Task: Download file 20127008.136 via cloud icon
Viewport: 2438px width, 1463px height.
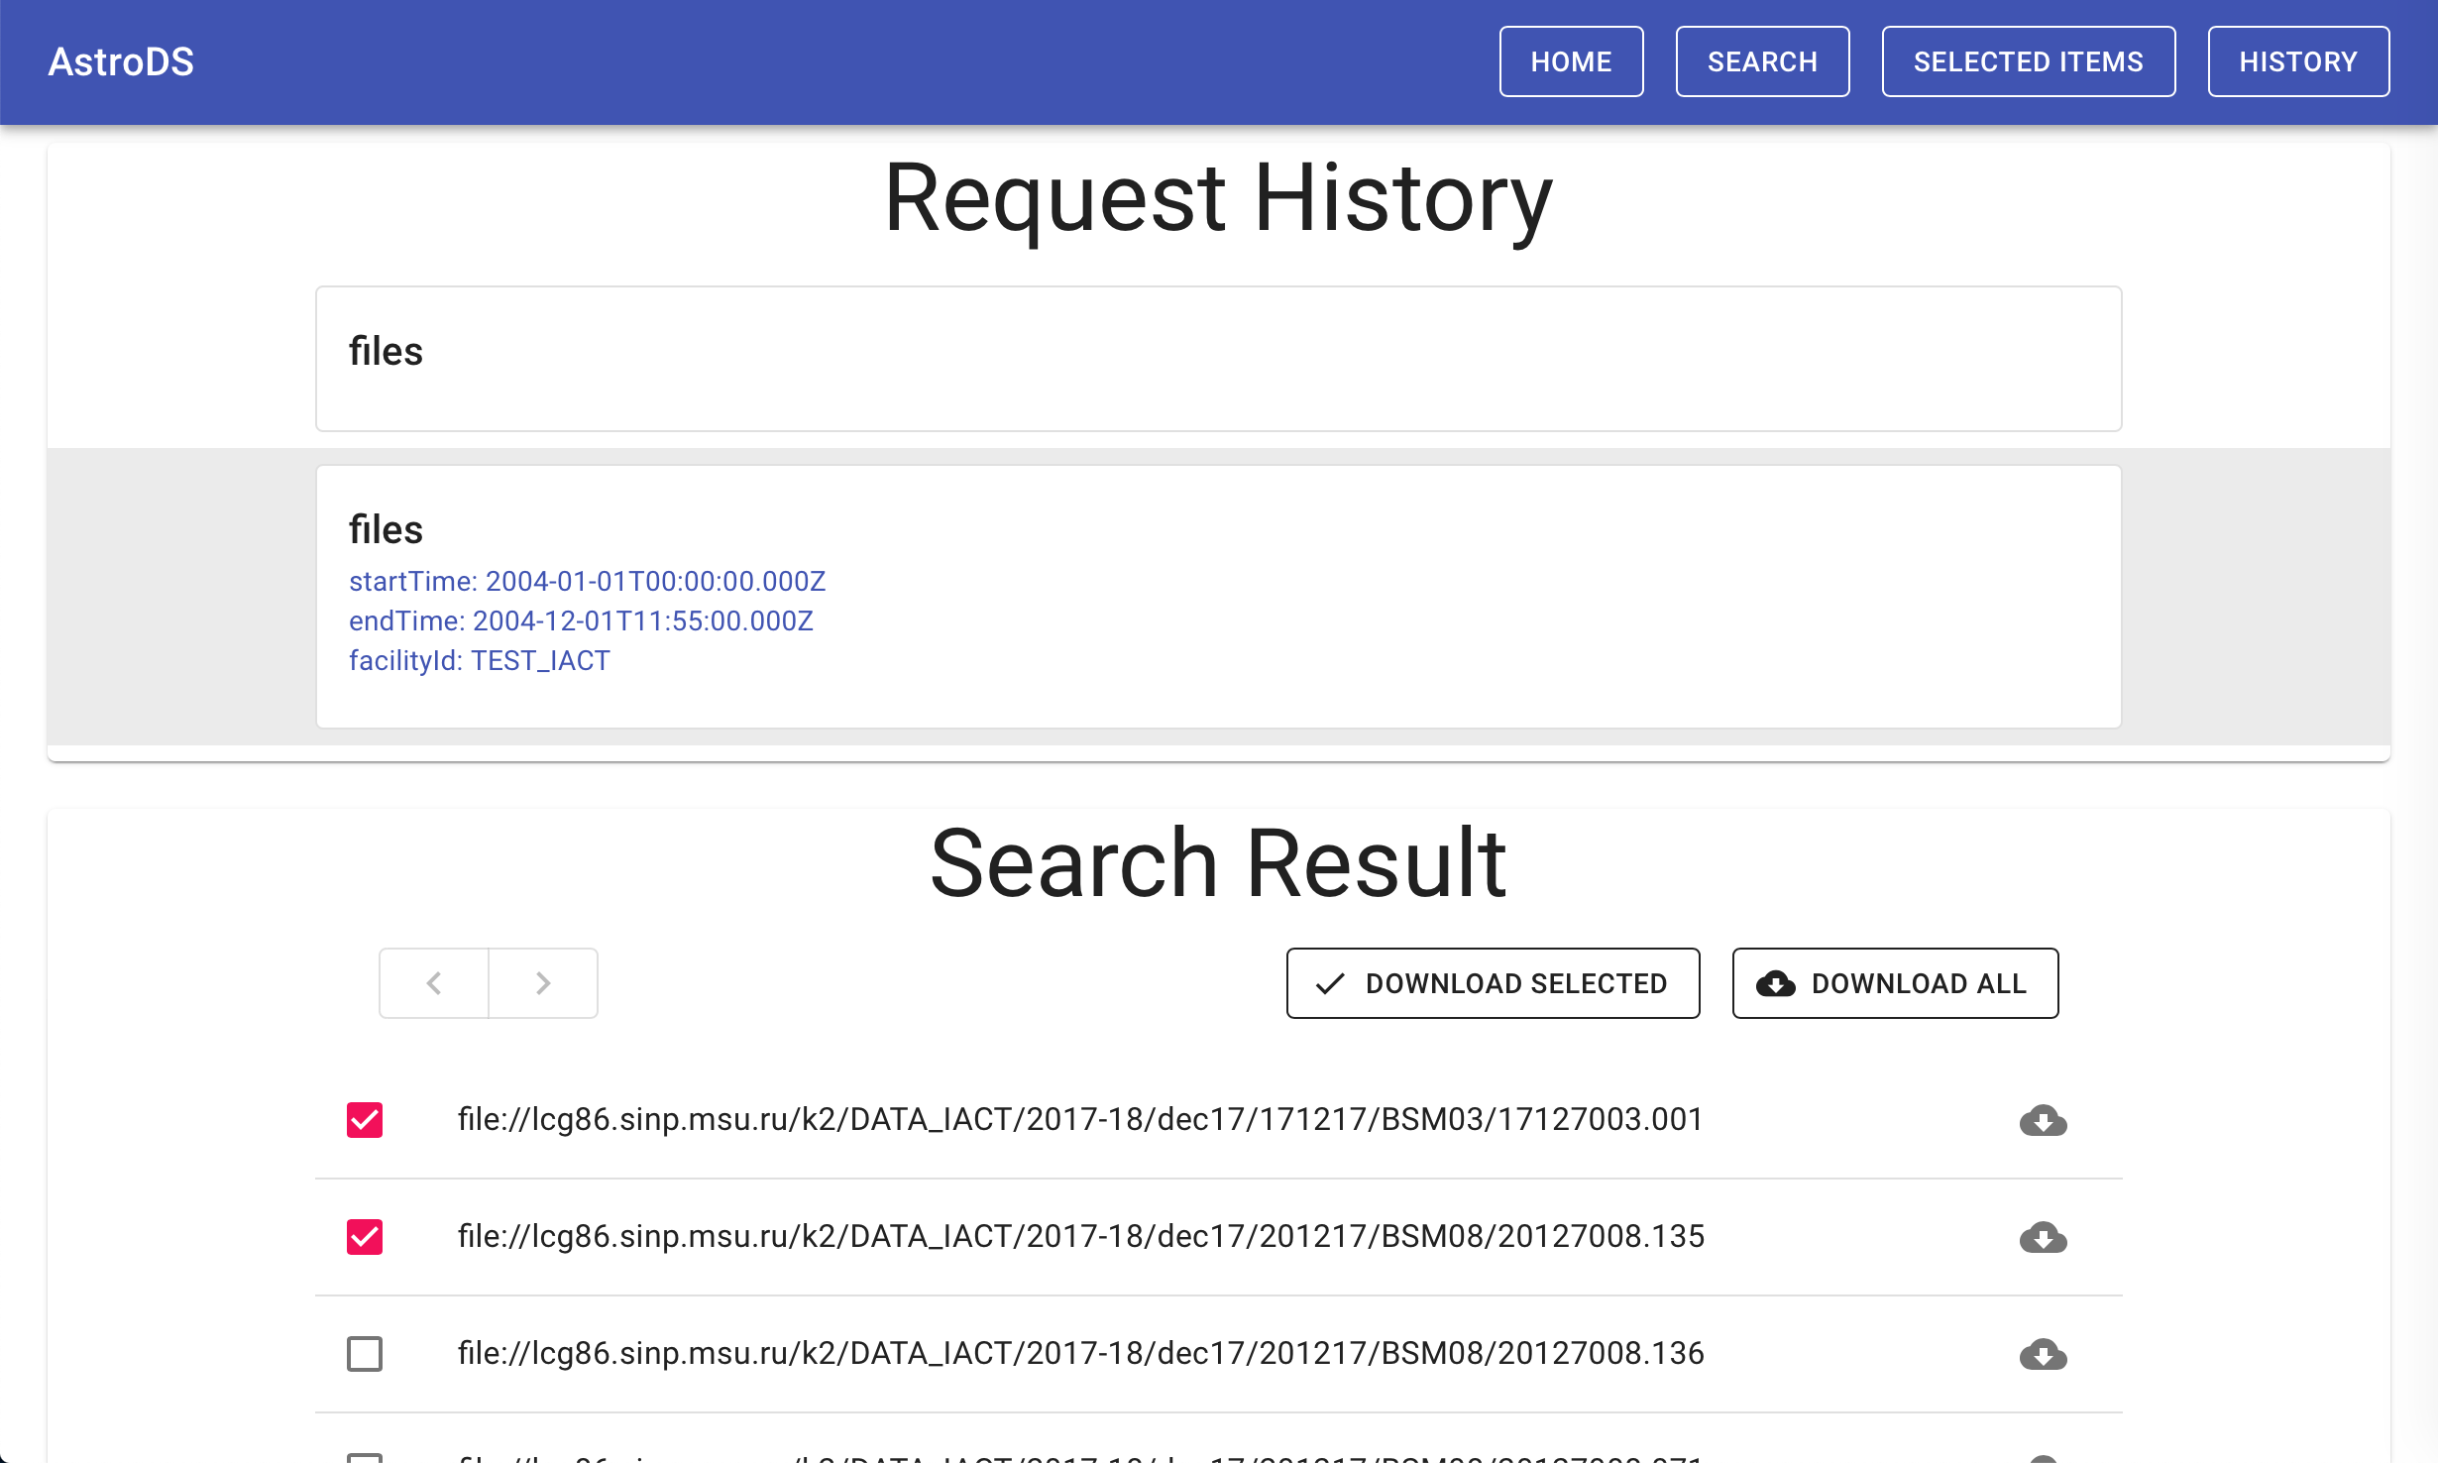Action: [2043, 1354]
